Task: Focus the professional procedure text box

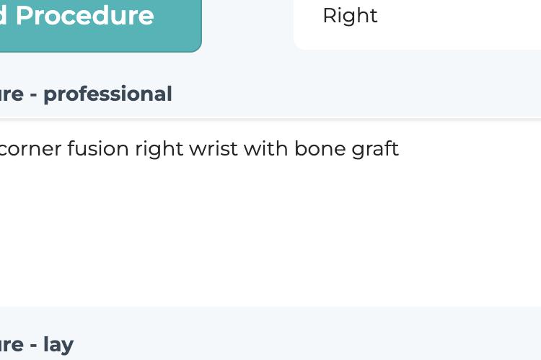Action: [270, 213]
